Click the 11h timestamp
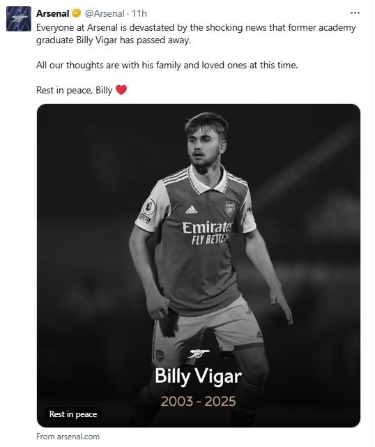Image resolution: width=375 pixels, height=447 pixels. (x=141, y=13)
